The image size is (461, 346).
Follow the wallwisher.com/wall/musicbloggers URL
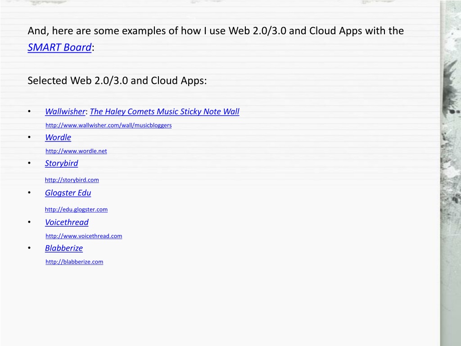[108, 125]
